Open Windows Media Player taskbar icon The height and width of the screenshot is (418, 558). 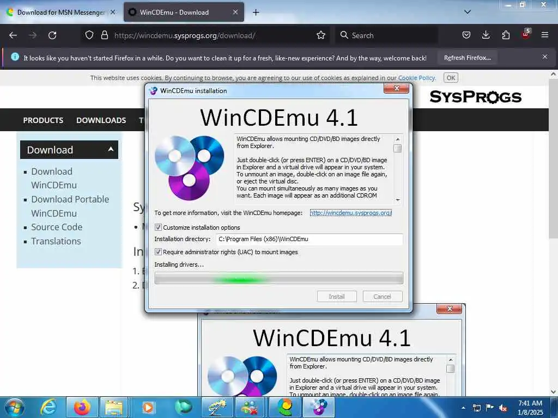[148, 407]
